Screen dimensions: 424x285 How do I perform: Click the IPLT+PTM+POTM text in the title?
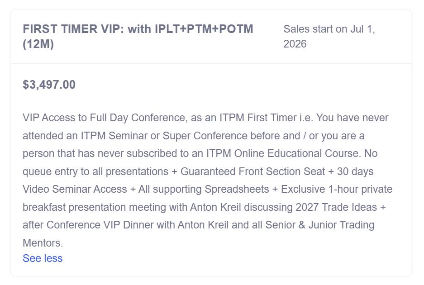point(204,29)
